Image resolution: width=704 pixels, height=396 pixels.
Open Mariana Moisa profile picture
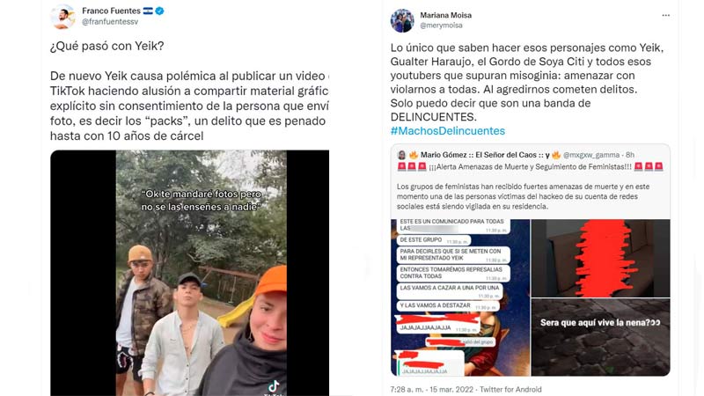402,20
